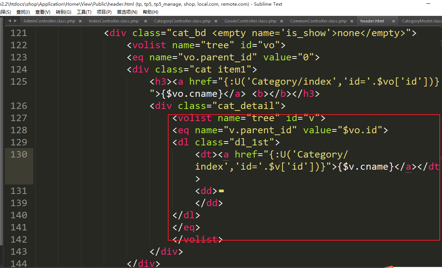Open the 项目(P) menu
442x268 pixels.
click(x=104, y=12)
